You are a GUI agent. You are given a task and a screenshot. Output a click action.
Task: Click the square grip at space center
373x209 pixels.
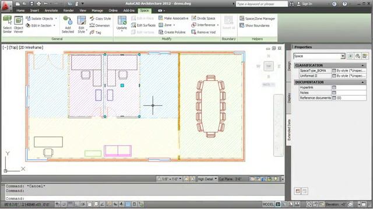click(x=122, y=85)
